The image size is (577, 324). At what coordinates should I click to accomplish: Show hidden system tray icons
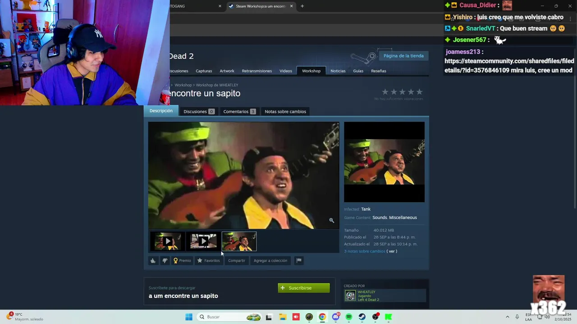(x=507, y=317)
